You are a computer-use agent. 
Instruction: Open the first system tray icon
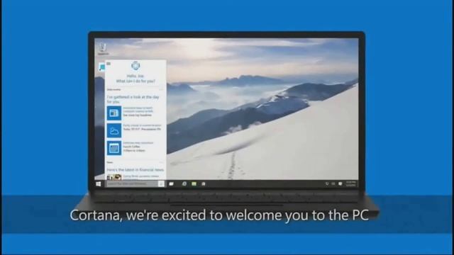327,184
